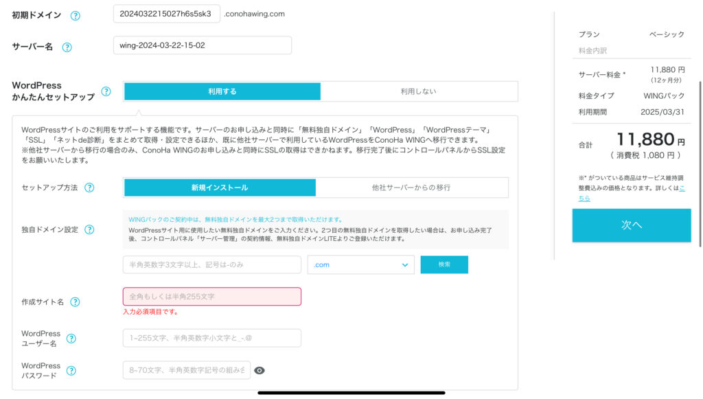Viewport: 703px width, 399px height.
Task: Select 利用しない for WordPress setup
Action: 418,91
